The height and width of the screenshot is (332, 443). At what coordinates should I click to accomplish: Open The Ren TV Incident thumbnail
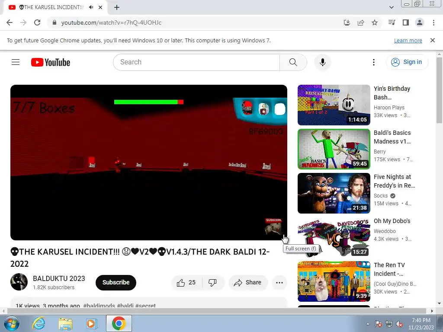click(334, 281)
